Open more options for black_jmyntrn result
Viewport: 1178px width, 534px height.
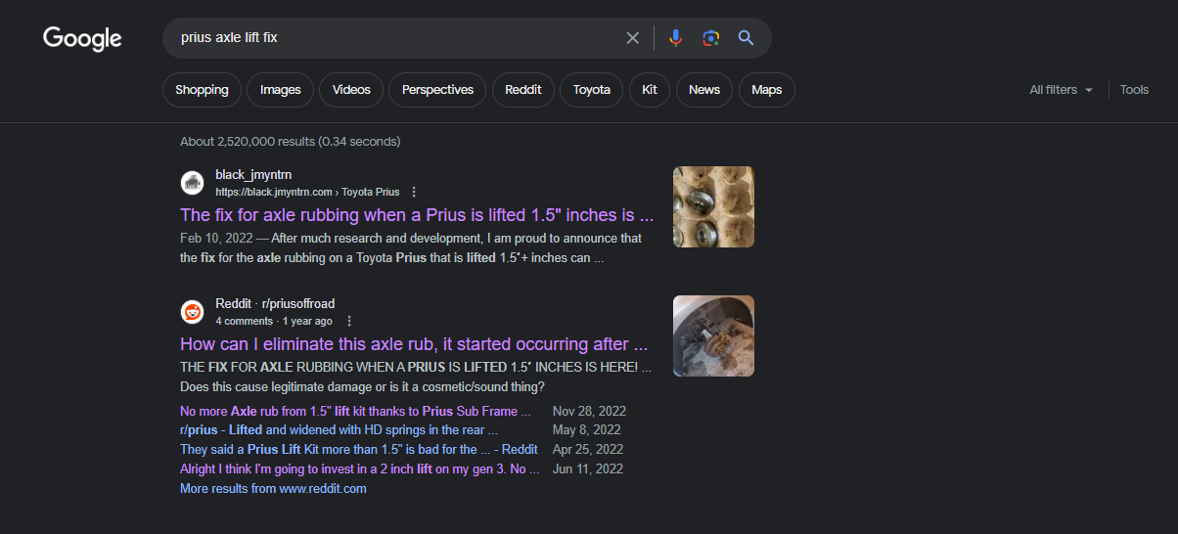(x=414, y=192)
